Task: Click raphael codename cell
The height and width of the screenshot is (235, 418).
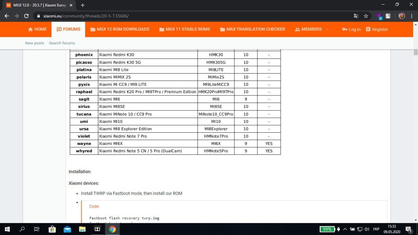Action: coord(84,92)
